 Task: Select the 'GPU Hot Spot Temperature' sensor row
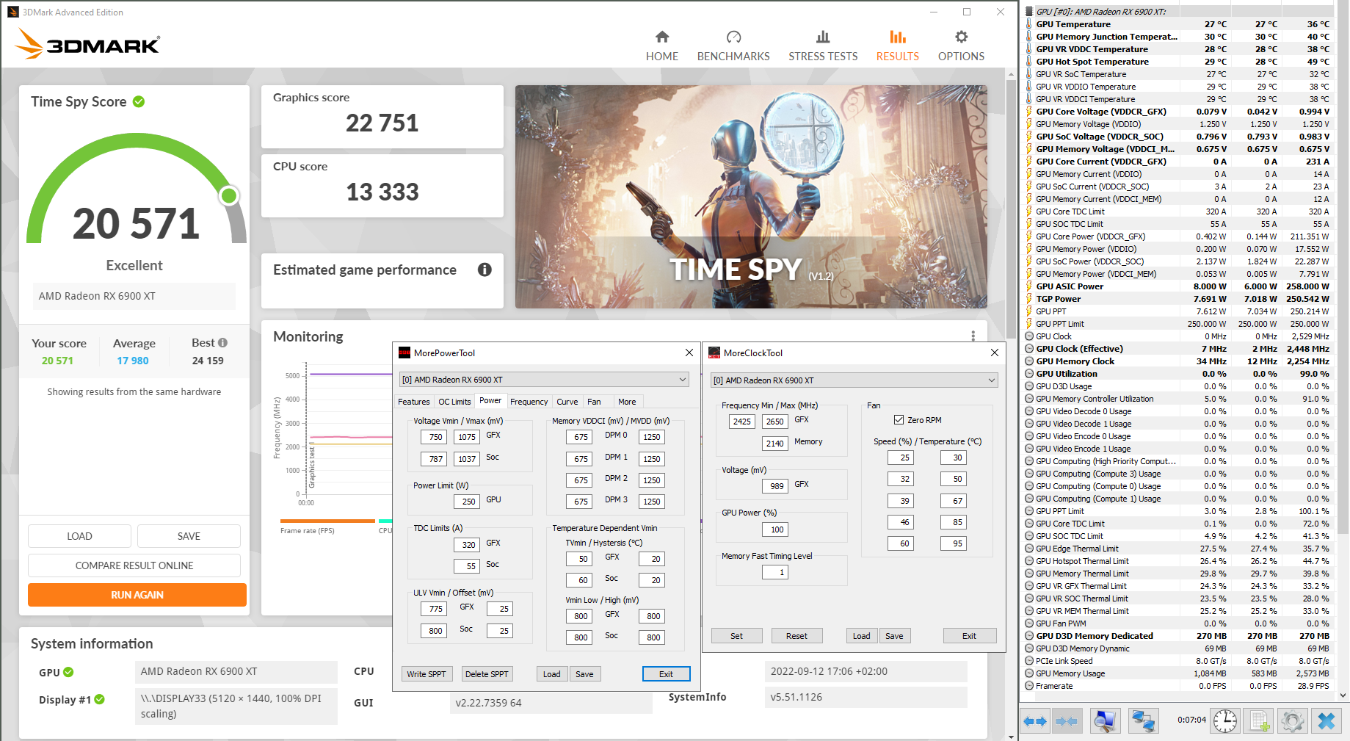coord(1177,62)
